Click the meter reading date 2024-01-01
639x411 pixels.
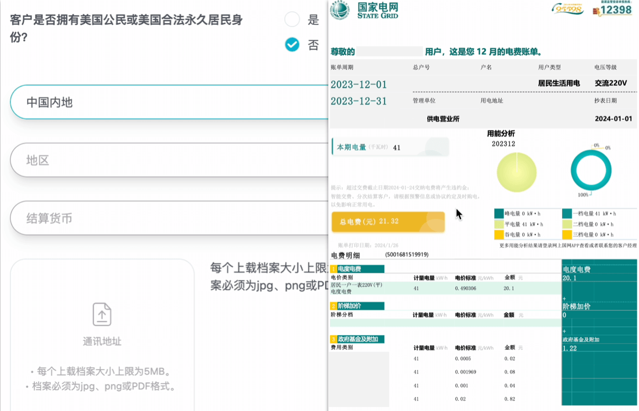pyautogui.click(x=614, y=119)
